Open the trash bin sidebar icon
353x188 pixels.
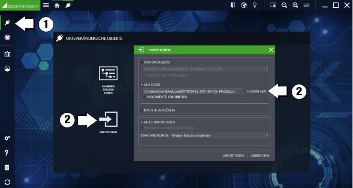(x=7, y=167)
